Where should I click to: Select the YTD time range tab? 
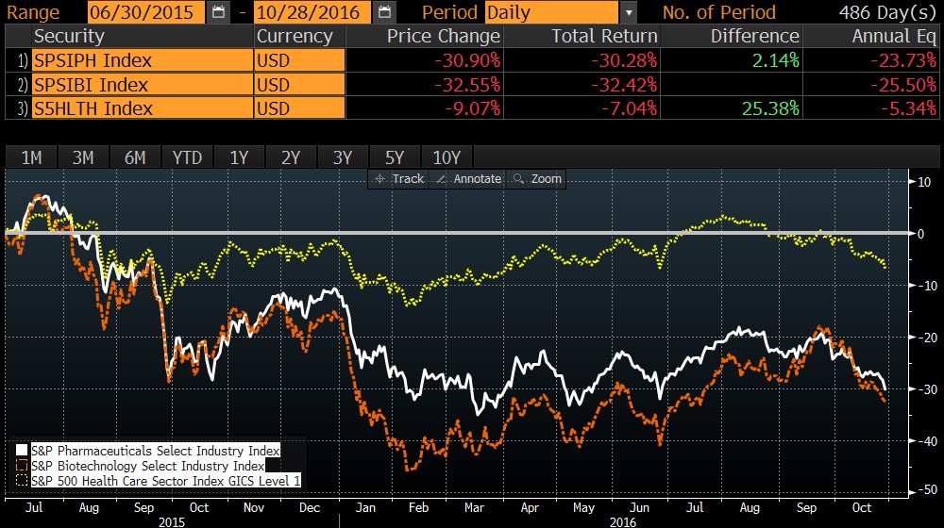[x=187, y=157]
